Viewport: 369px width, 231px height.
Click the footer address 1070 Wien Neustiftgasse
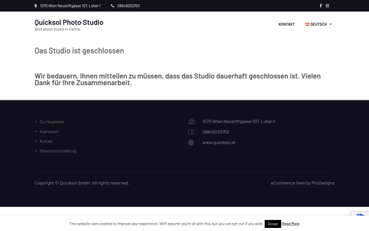click(239, 121)
